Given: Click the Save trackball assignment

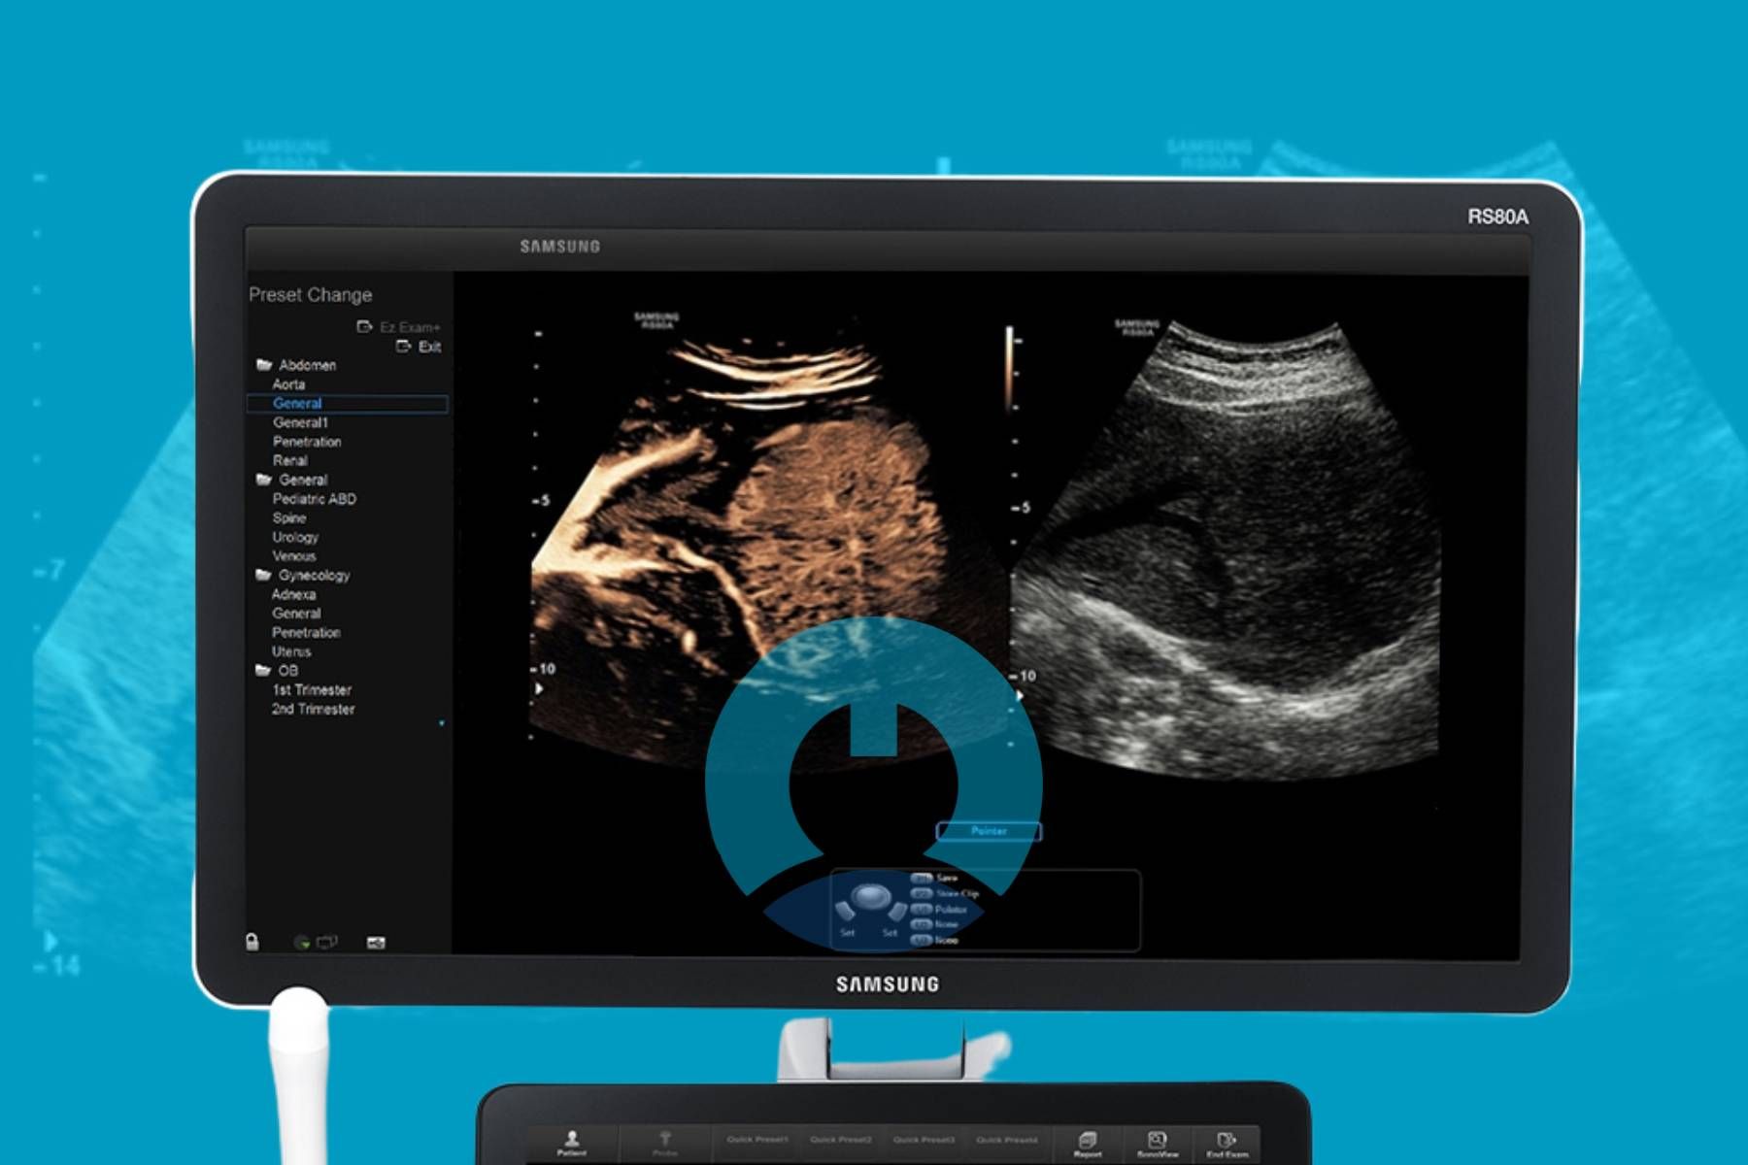Looking at the screenshot, I should [x=935, y=878].
